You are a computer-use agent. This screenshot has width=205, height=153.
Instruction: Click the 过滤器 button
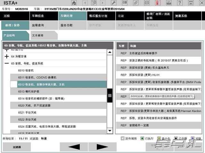tap(17, 147)
